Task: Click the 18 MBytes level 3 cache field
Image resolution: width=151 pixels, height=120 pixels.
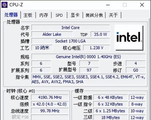Action: 110,118
